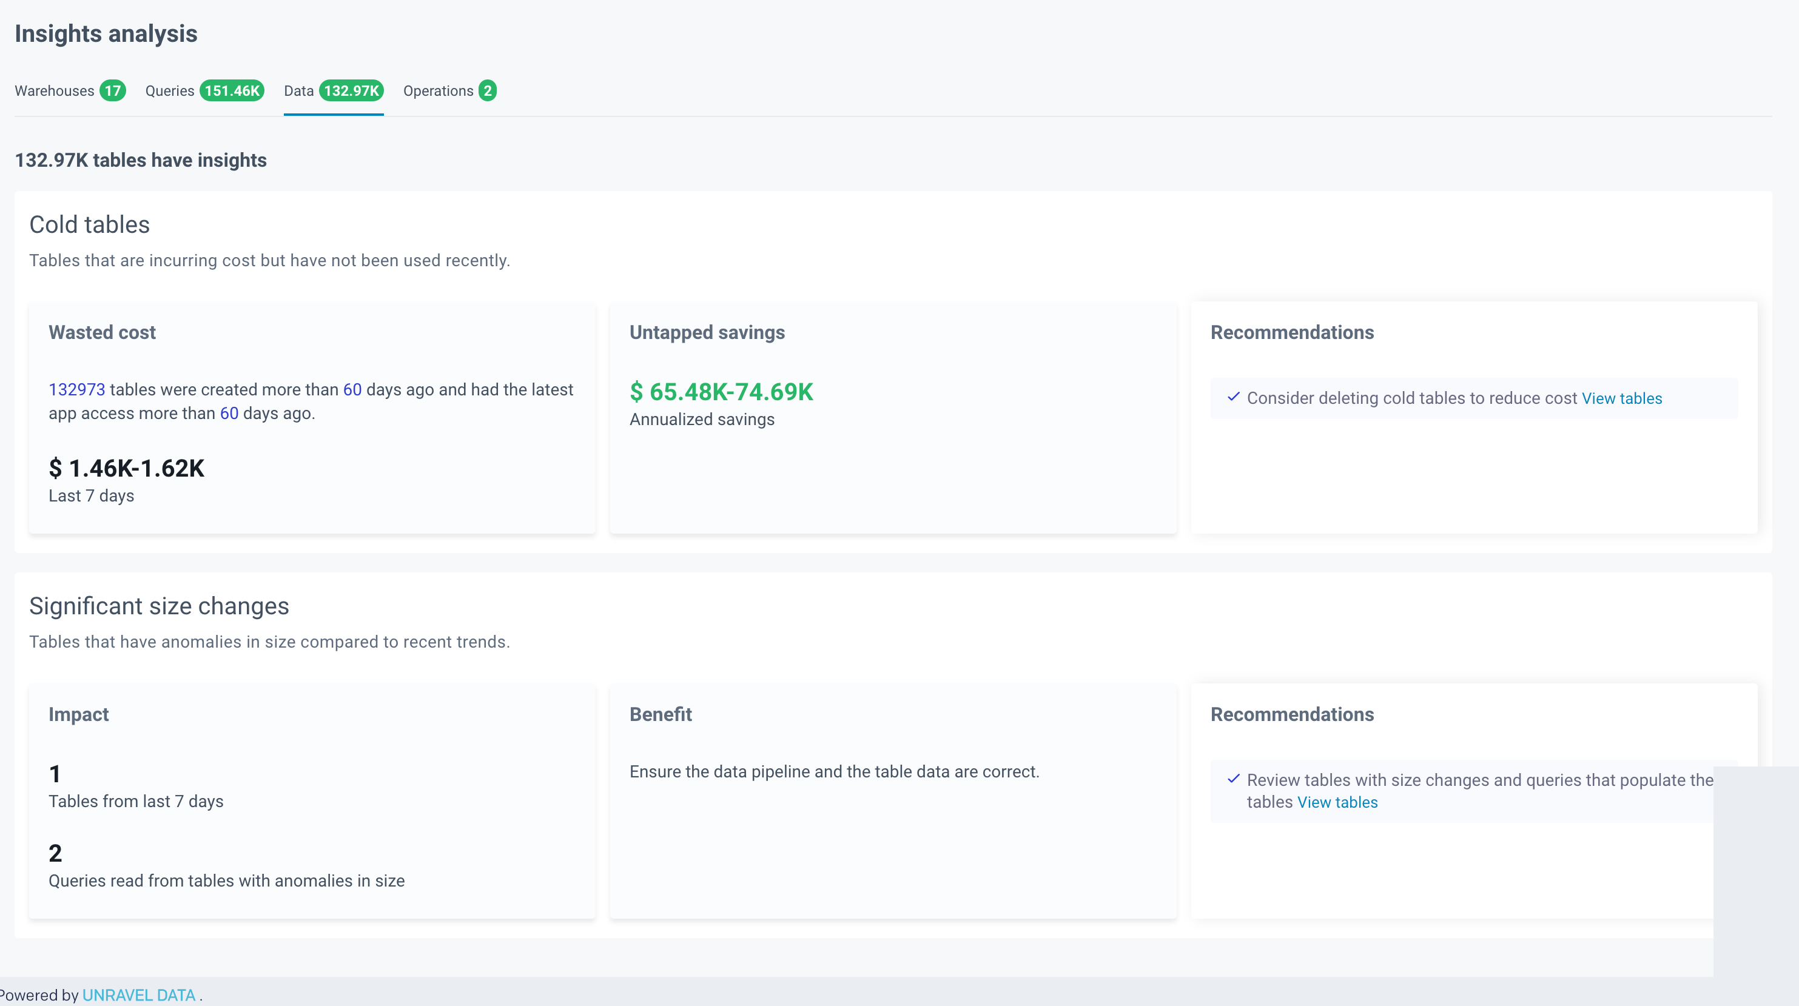Click checkmark icon beside Review tables recommendation
This screenshot has width=1799, height=1006.
coord(1233,779)
